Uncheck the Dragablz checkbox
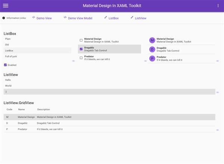The width and height of the screenshot is (224, 164). (81, 49)
